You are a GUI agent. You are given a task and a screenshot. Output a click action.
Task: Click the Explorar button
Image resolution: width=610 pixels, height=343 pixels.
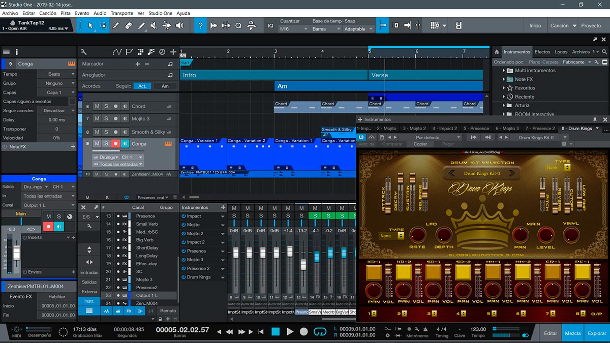click(597, 333)
